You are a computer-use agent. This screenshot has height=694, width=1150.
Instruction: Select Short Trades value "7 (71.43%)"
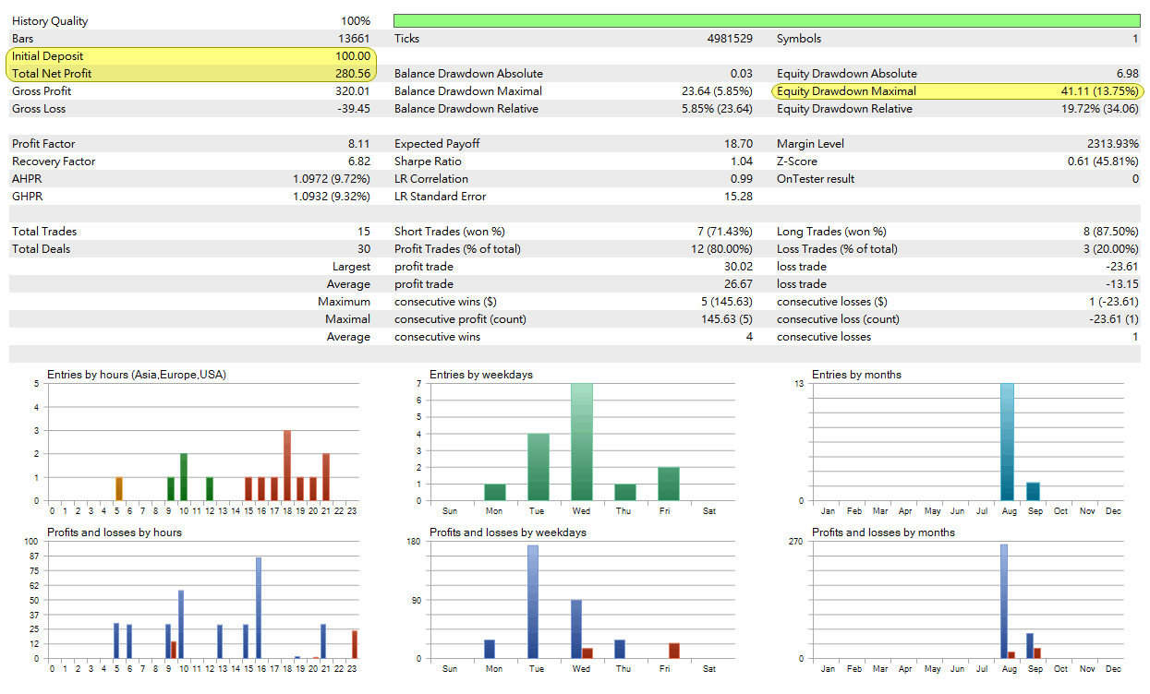724,232
